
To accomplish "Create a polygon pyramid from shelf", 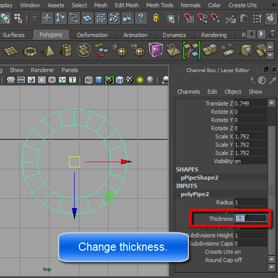I will coord(48,50).
